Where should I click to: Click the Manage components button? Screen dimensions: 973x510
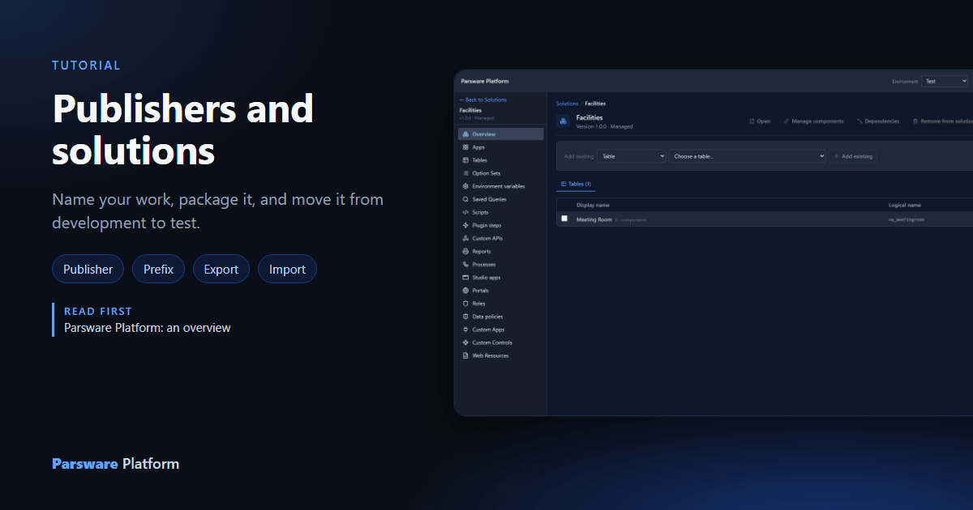813,121
